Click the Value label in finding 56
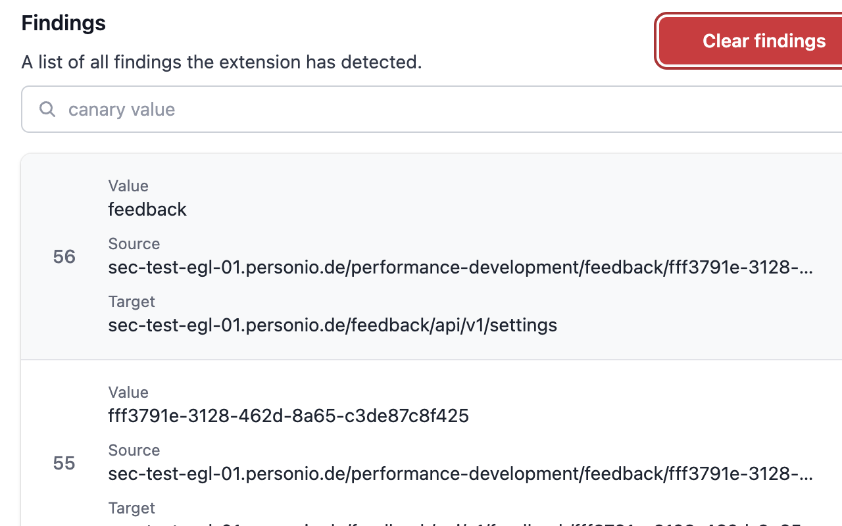The width and height of the screenshot is (842, 526). (x=128, y=186)
